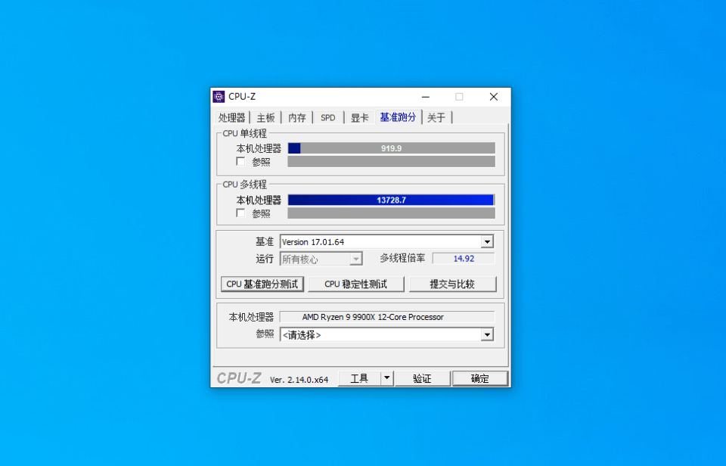The image size is (726, 466).
Task: Open the 主板 tab
Action: (x=265, y=118)
